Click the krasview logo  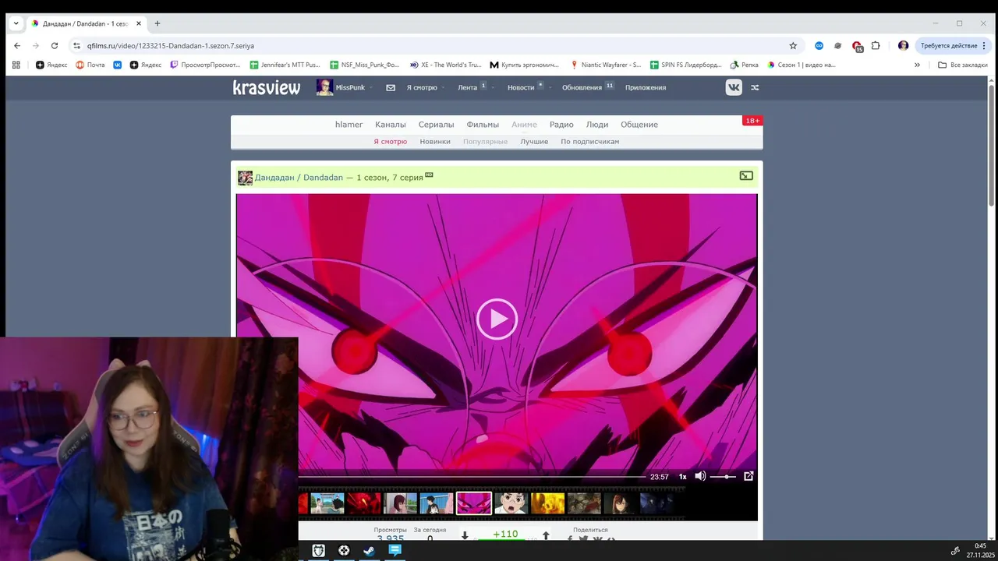tap(267, 87)
